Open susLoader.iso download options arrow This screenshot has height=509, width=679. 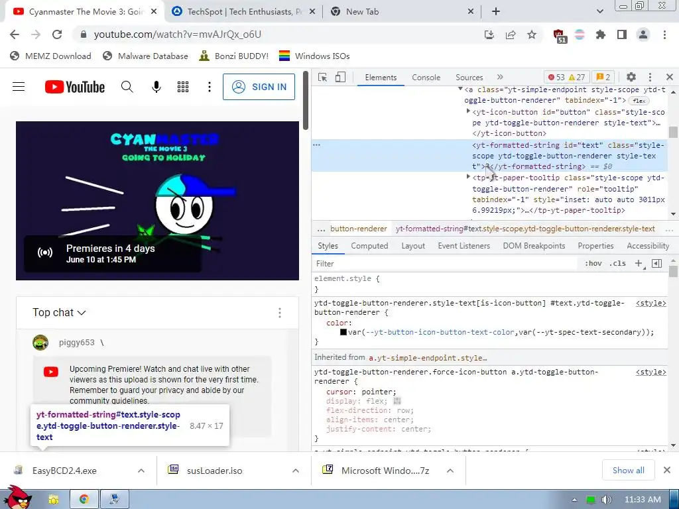296,471
